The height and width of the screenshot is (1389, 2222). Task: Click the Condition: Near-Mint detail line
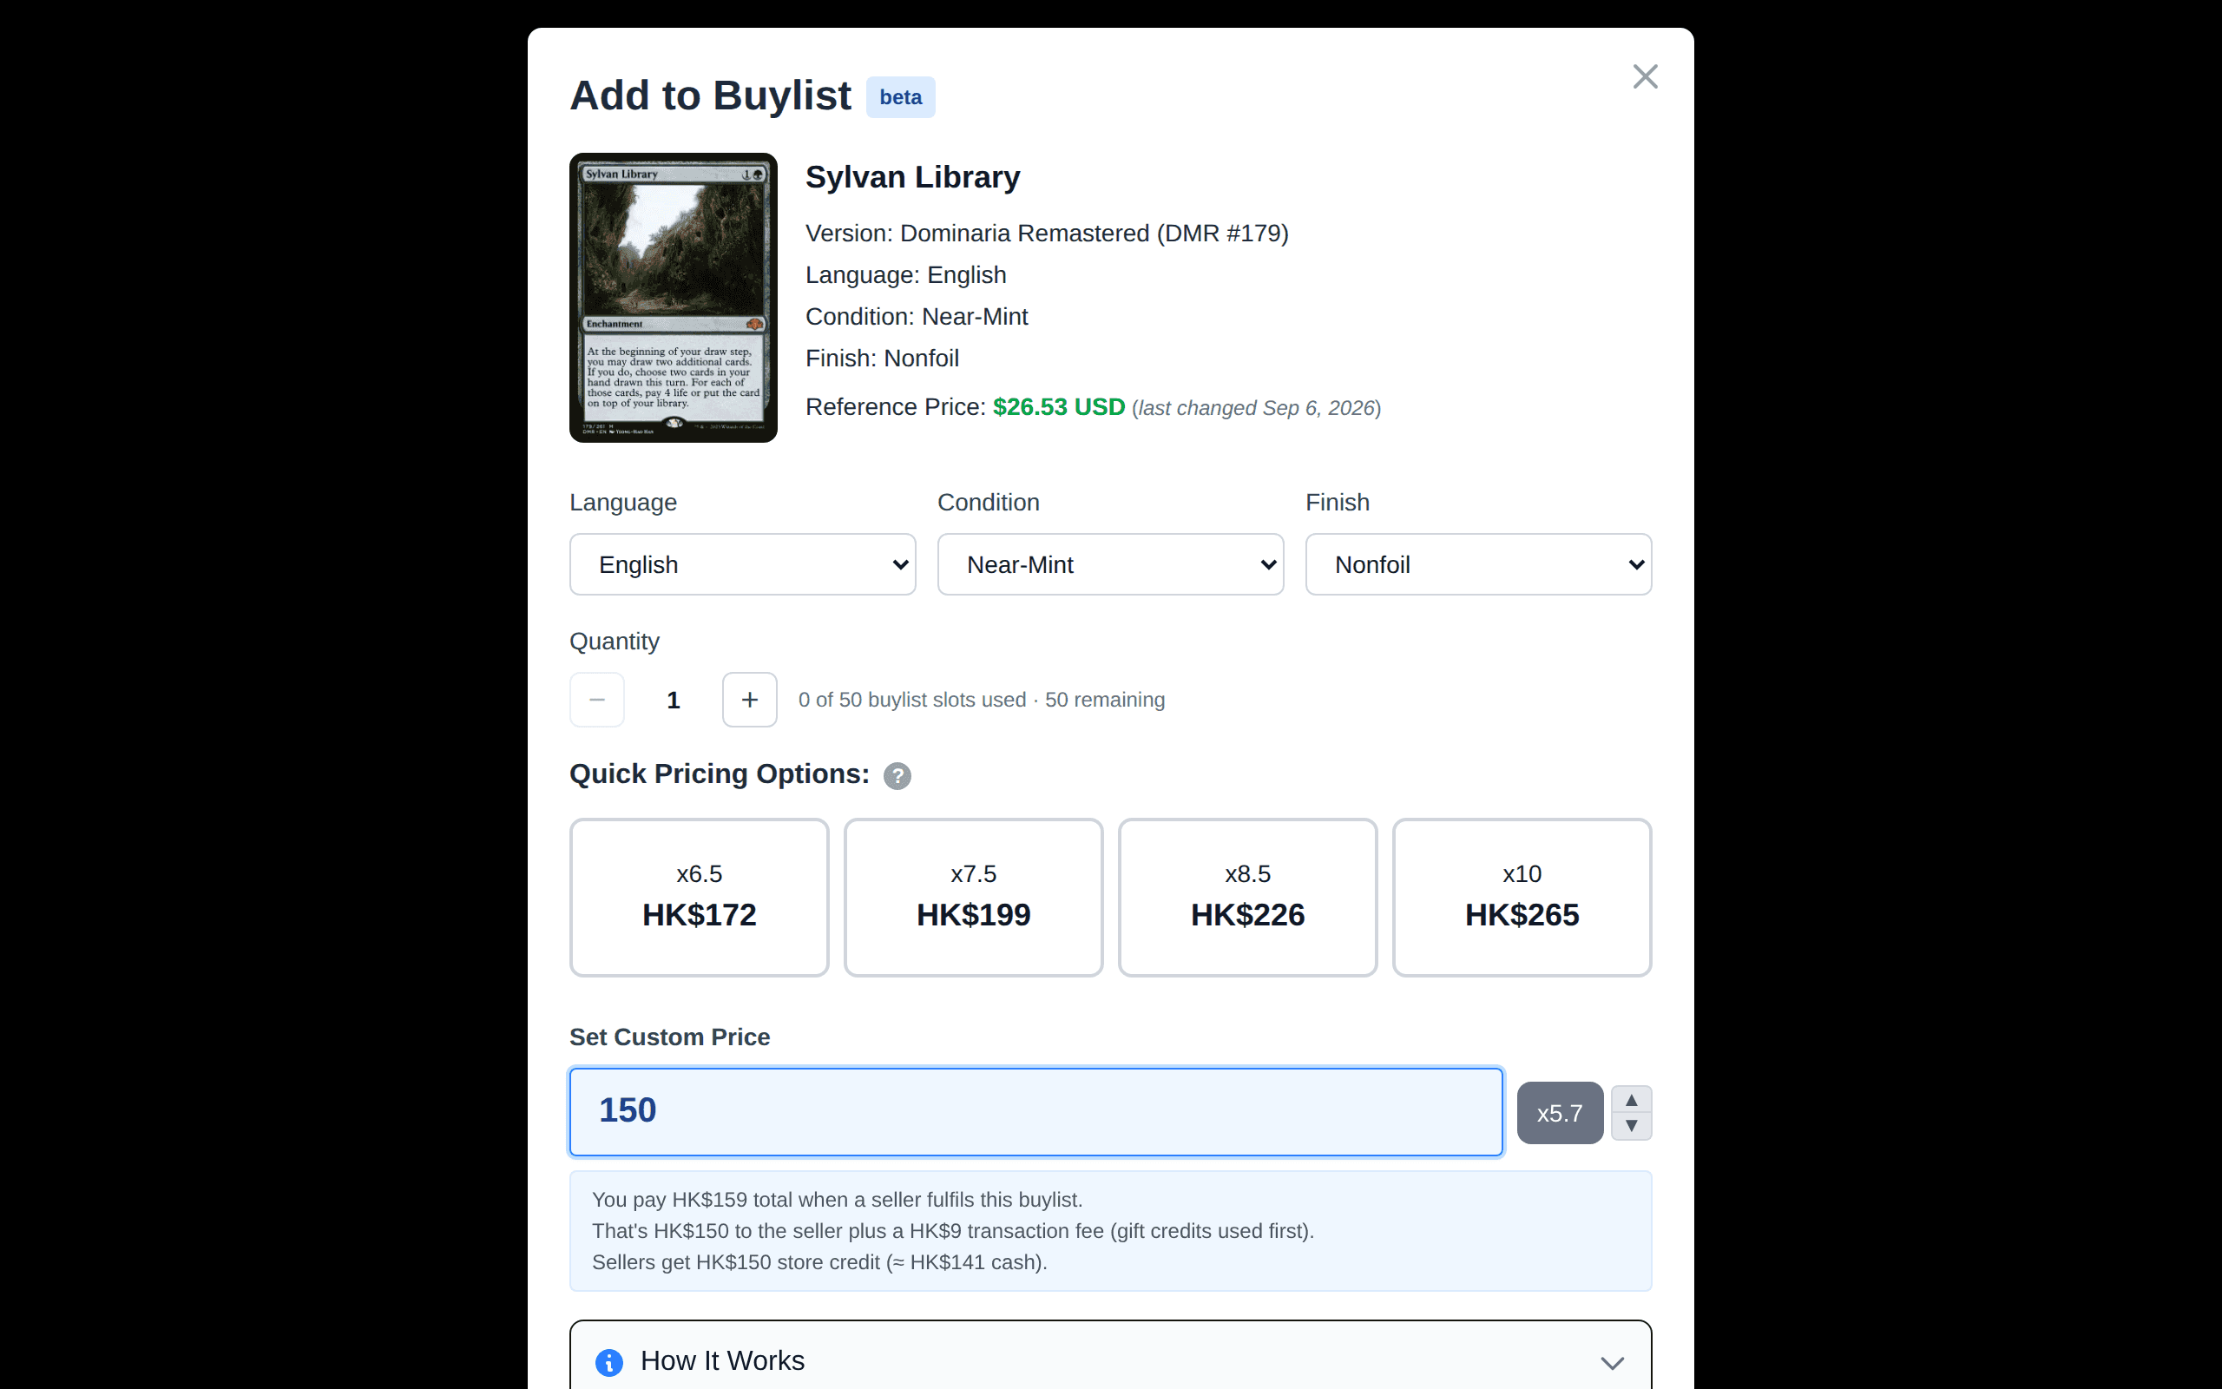[917, 317]
